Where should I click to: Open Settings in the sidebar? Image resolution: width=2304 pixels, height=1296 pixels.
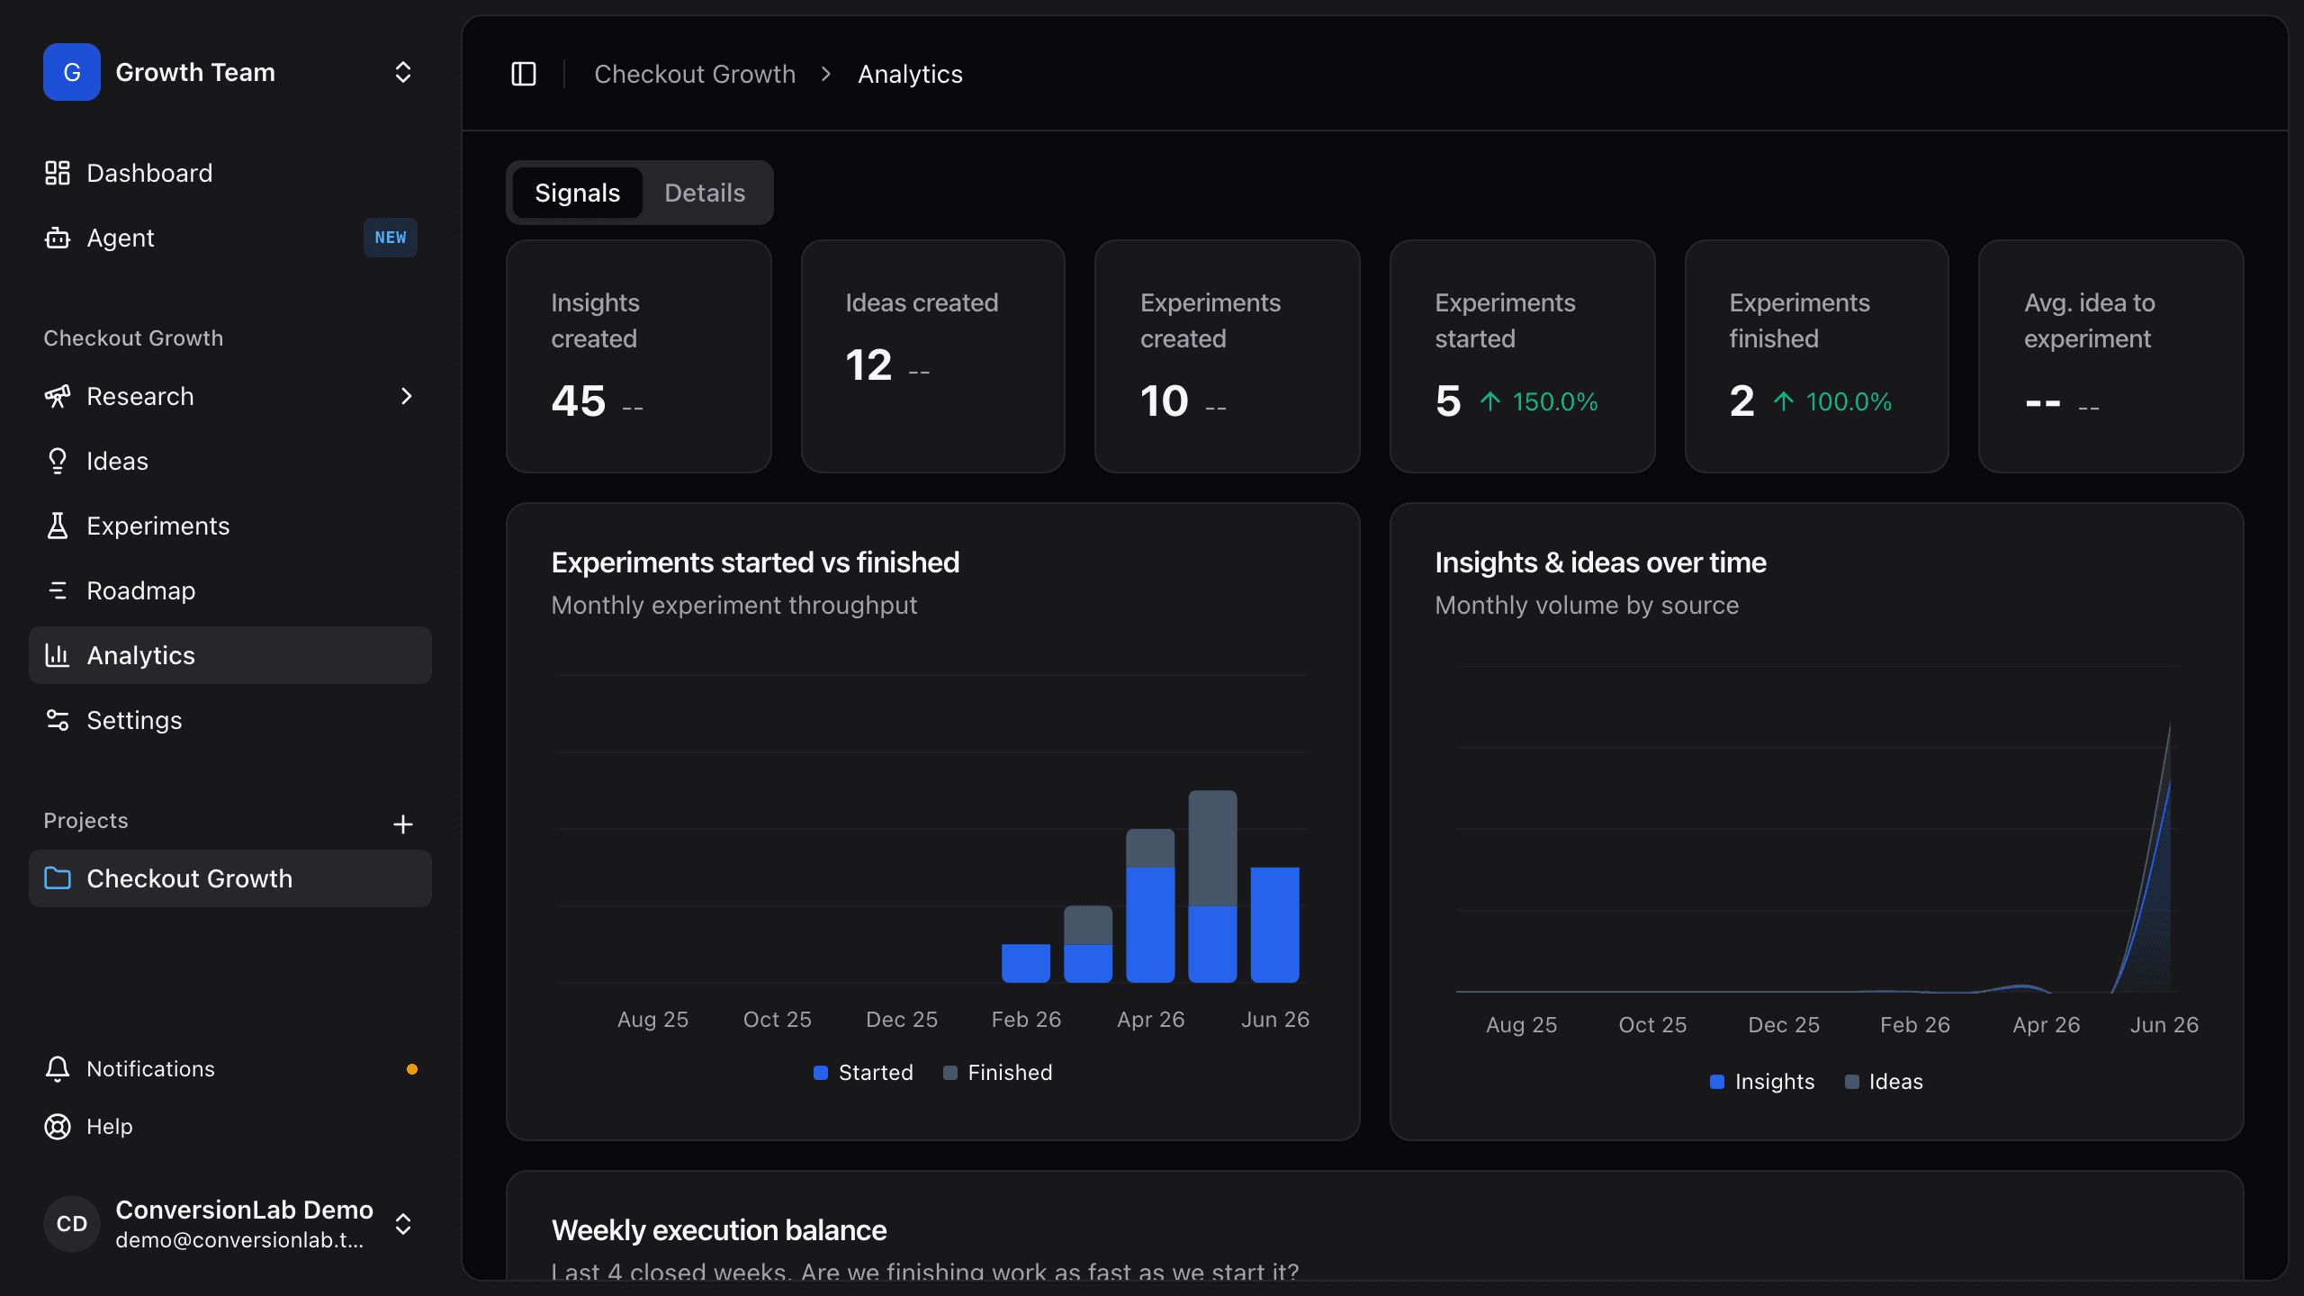point(230,720)
